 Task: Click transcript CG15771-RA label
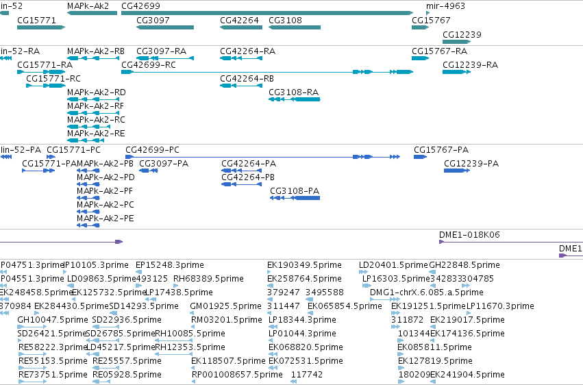(45, 64)
